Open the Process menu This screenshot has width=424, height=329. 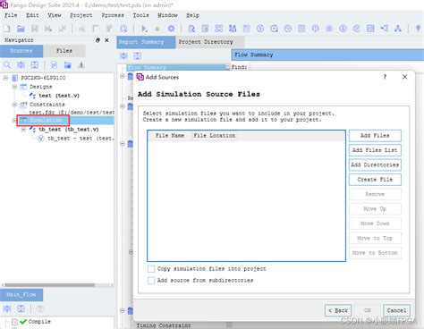tap(113, 15)
